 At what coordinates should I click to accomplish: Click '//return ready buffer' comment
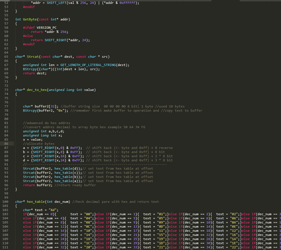pos(75,185)
